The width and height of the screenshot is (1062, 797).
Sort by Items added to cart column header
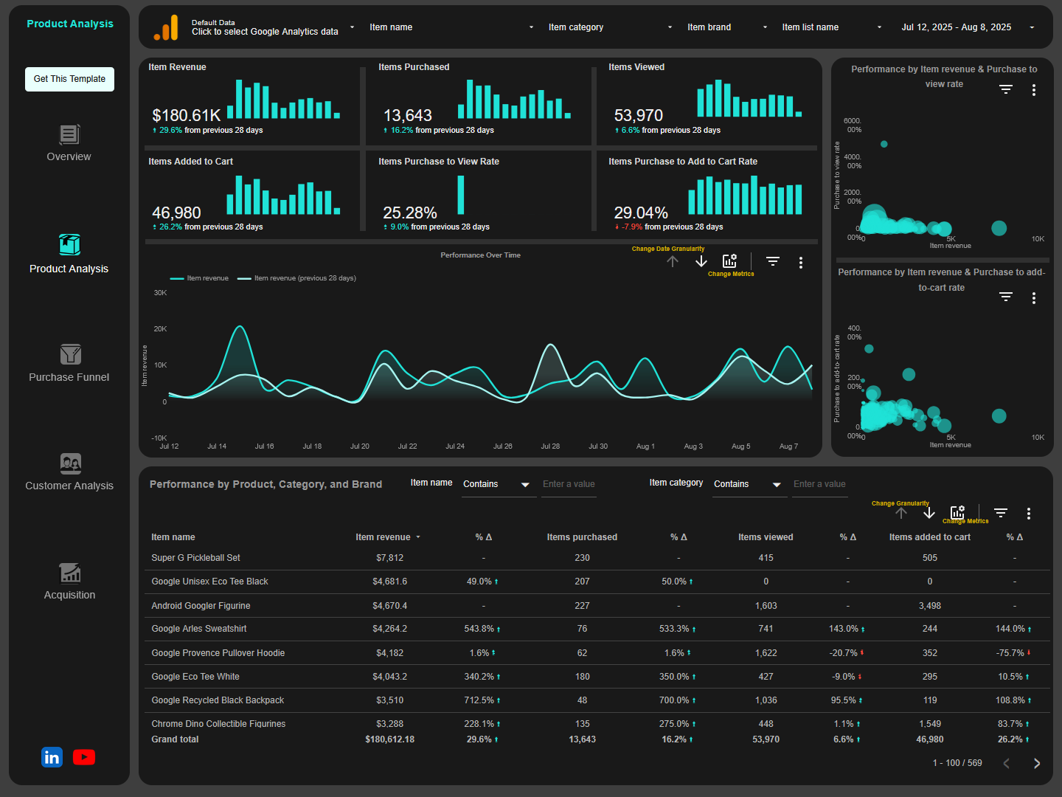click(x=929, y=537)
